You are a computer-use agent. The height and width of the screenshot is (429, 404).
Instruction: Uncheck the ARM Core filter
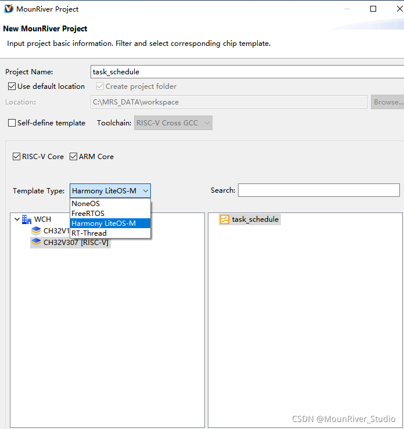(73, 157)
